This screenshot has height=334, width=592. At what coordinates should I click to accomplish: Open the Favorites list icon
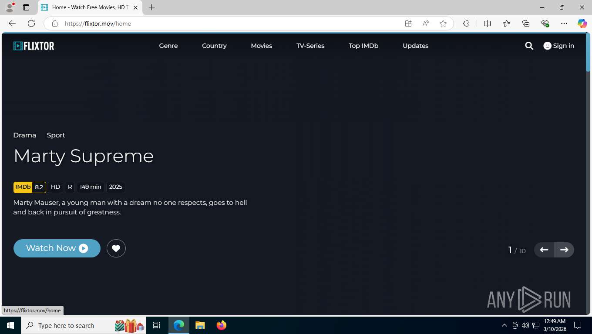point(507,23)
